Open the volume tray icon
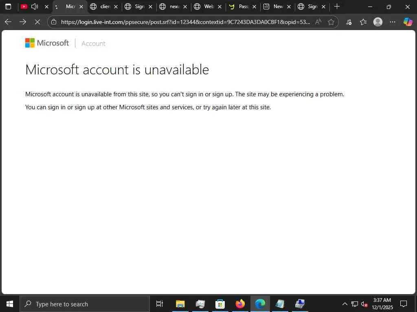 coord(364,304)
